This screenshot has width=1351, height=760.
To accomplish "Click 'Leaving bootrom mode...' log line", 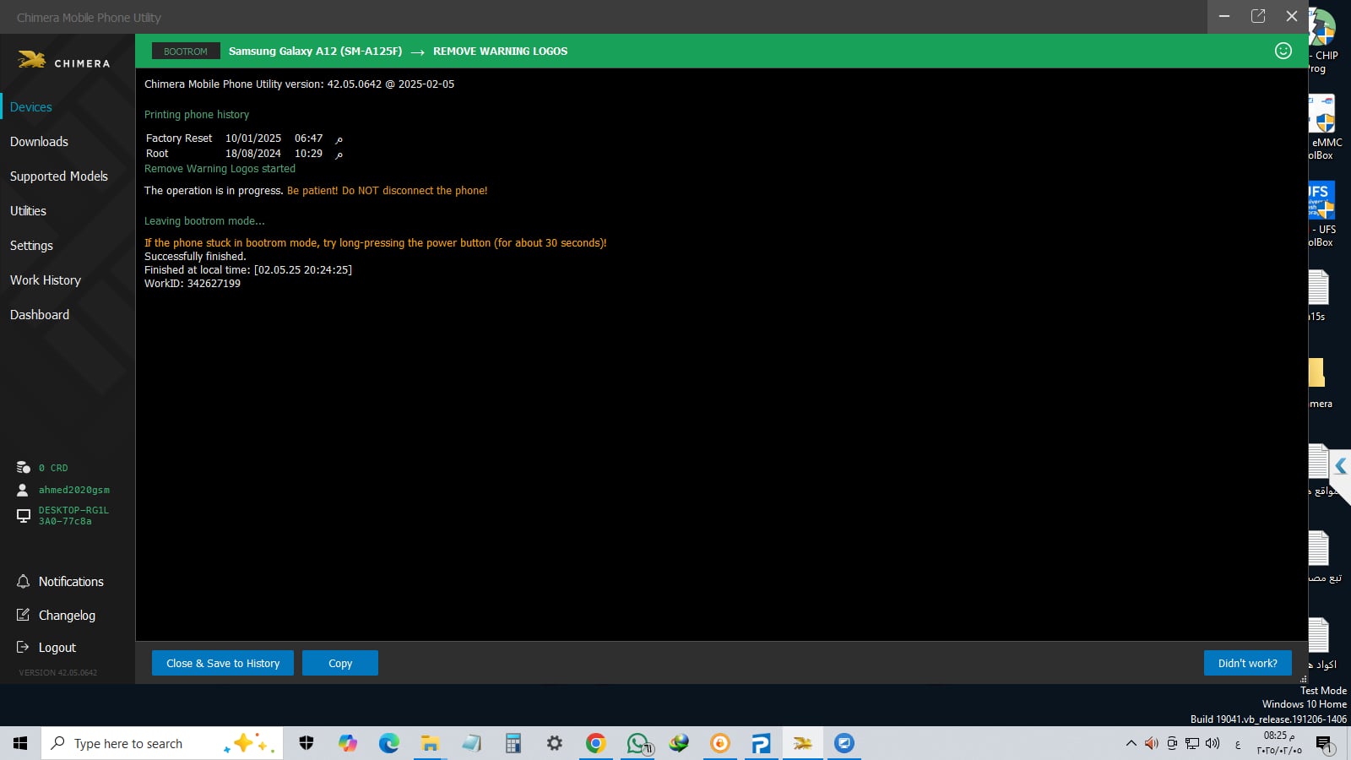I will point(204,221).
